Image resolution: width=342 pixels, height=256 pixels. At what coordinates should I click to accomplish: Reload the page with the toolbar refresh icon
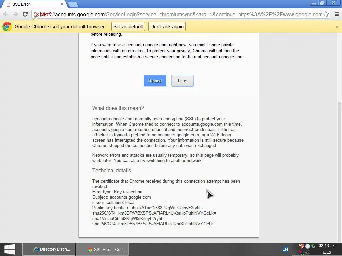pyautogui.click(x=25, y=14)
